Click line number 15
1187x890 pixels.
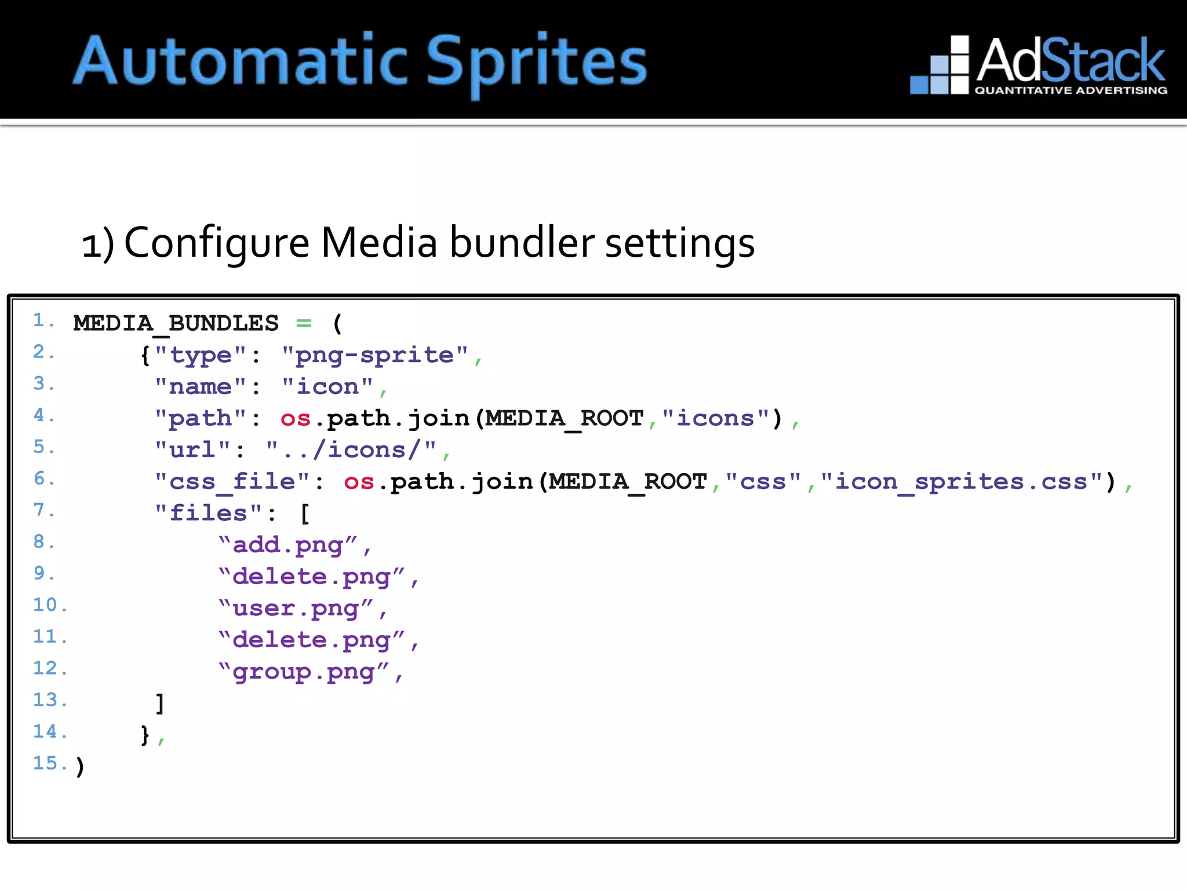(x=50, y=763)
